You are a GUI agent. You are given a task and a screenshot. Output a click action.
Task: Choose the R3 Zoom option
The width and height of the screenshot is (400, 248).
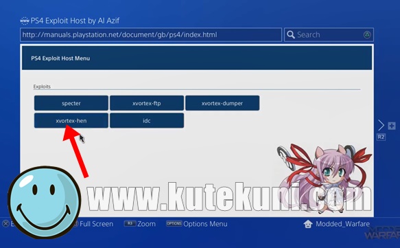140,224
